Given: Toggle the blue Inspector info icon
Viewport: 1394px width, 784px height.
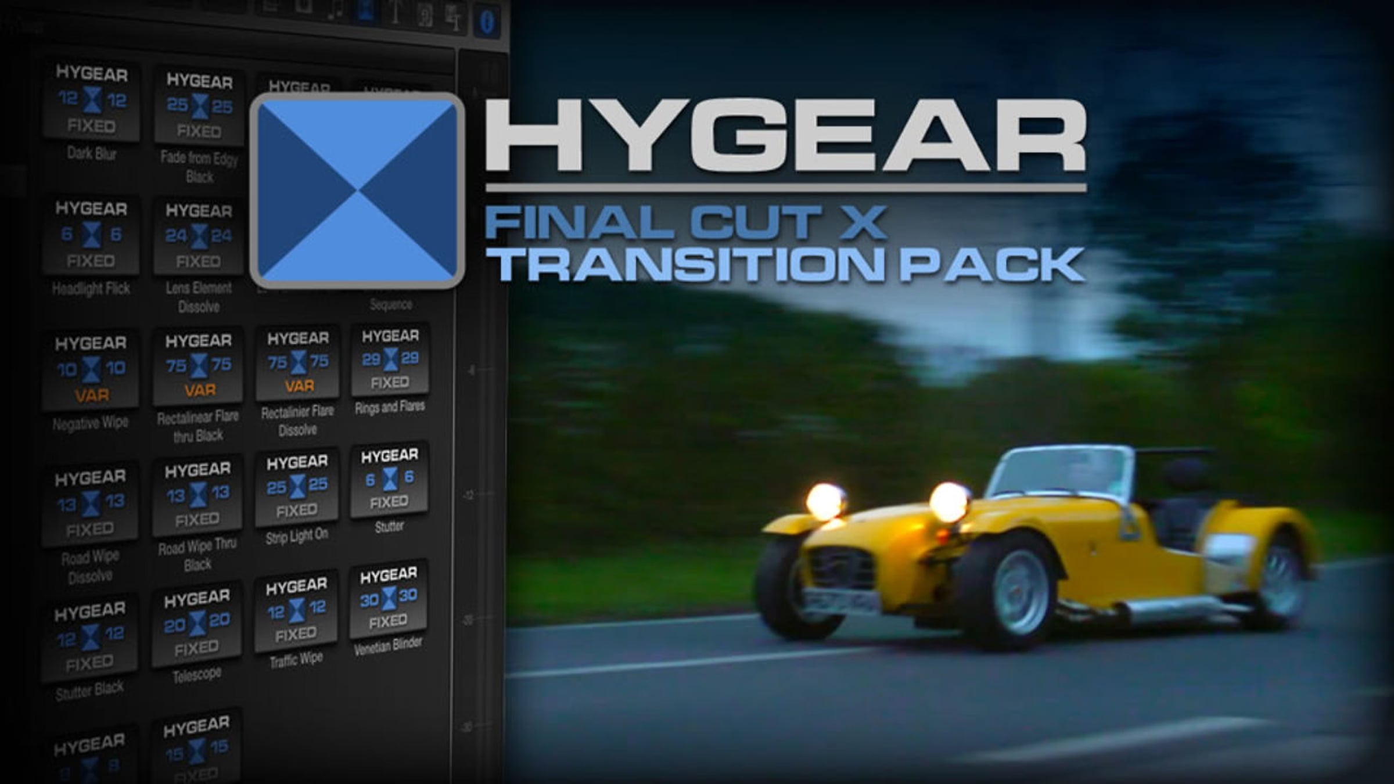Looking at the screenshot, I should [487, 22].
